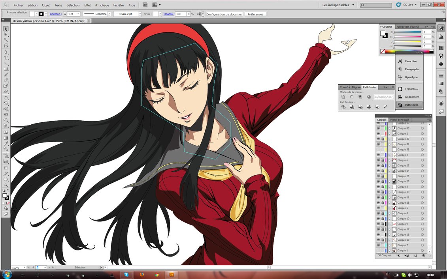
Task: Switch to Plans de travail tab
Action: [400, 120]
